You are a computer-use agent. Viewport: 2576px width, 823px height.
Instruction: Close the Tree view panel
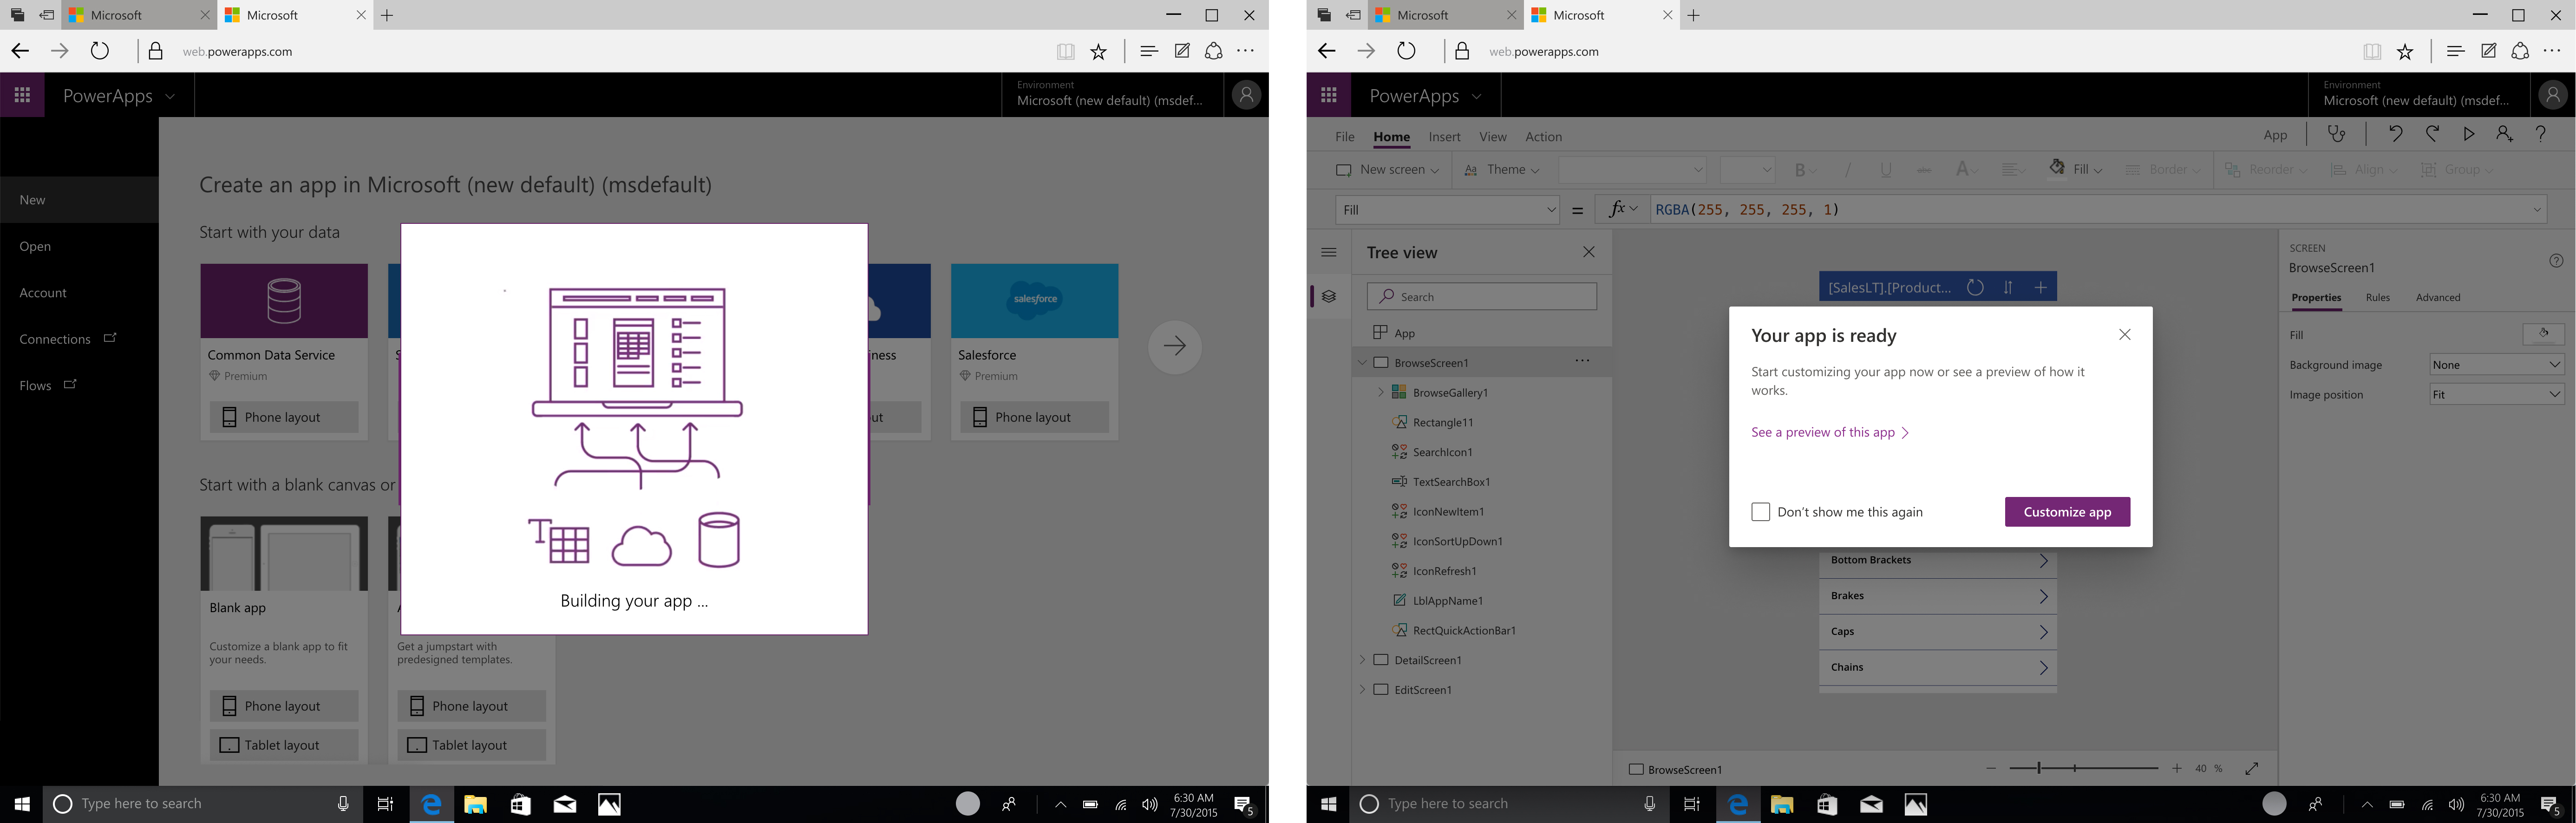1588,252
